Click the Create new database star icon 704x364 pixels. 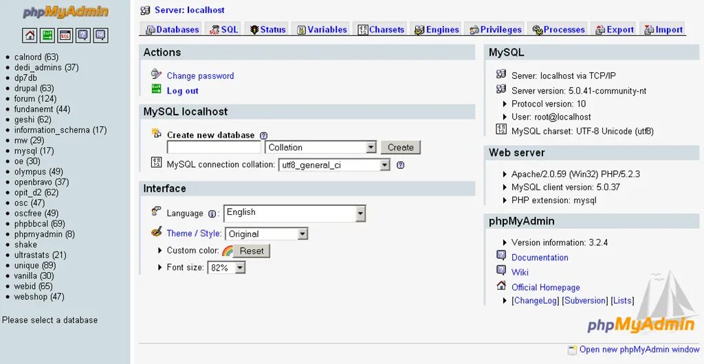tap(156, 133)
